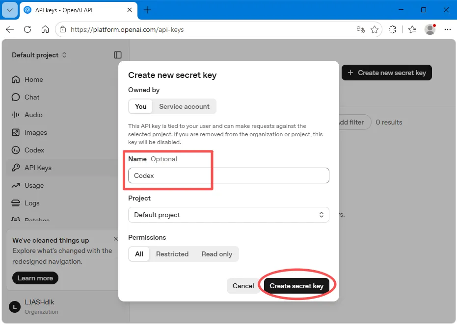Click the browser extensions puzzle icon
This screenshot has width=457, height=325.
[392, 29]
